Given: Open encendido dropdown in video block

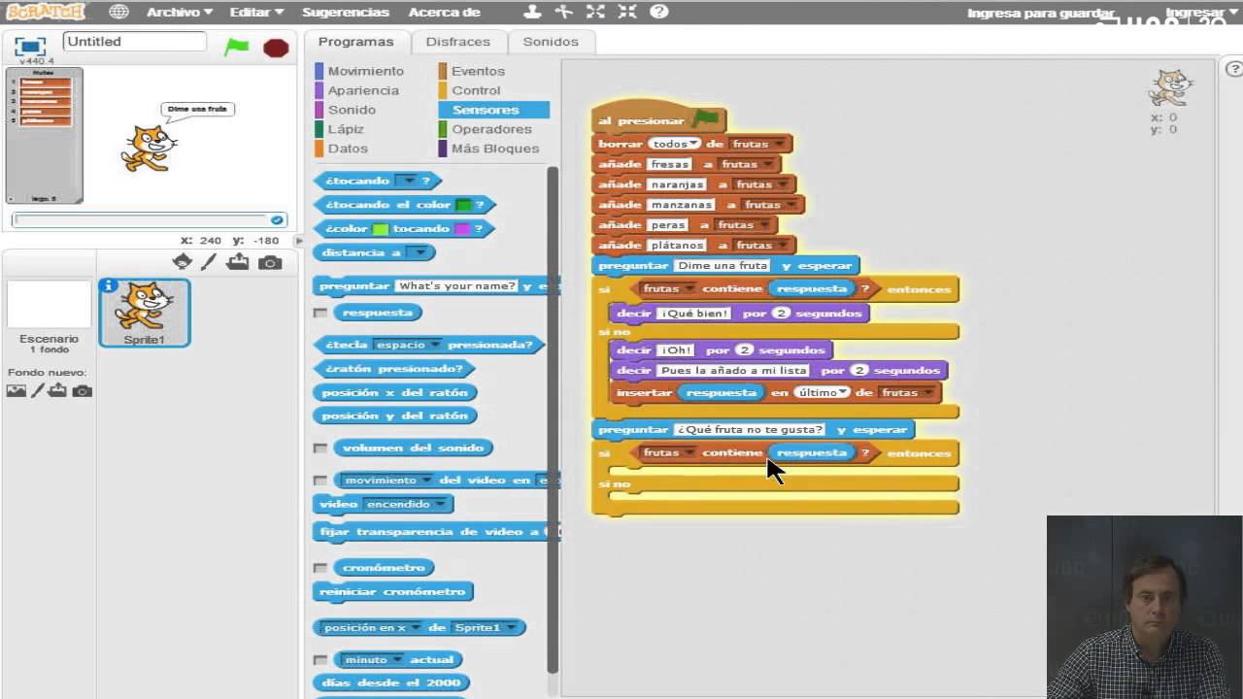Looking at the screenshot, I should point(440,504).
